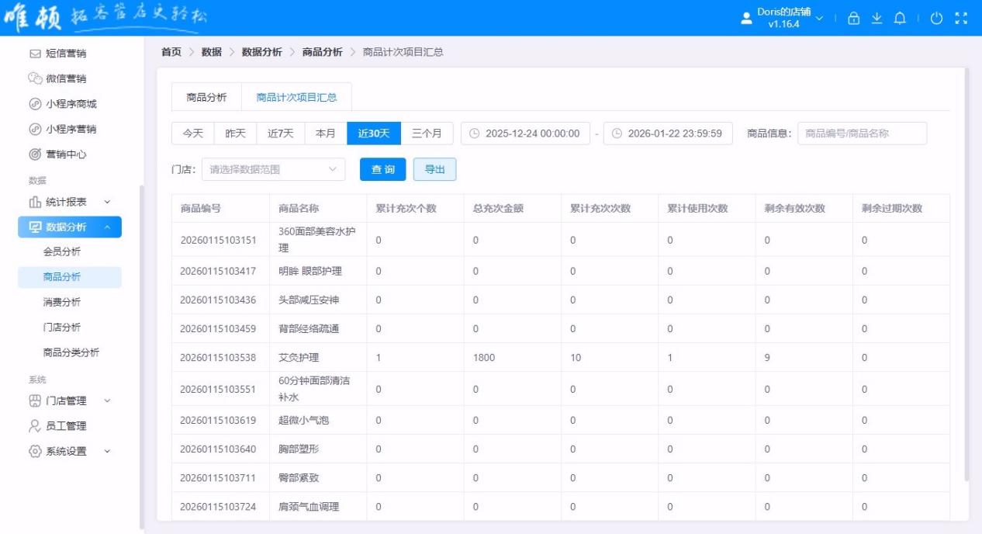Screen dimensions: 982x534
Task: Click the lock screen icon in header
Action: [x=854, y=19]
